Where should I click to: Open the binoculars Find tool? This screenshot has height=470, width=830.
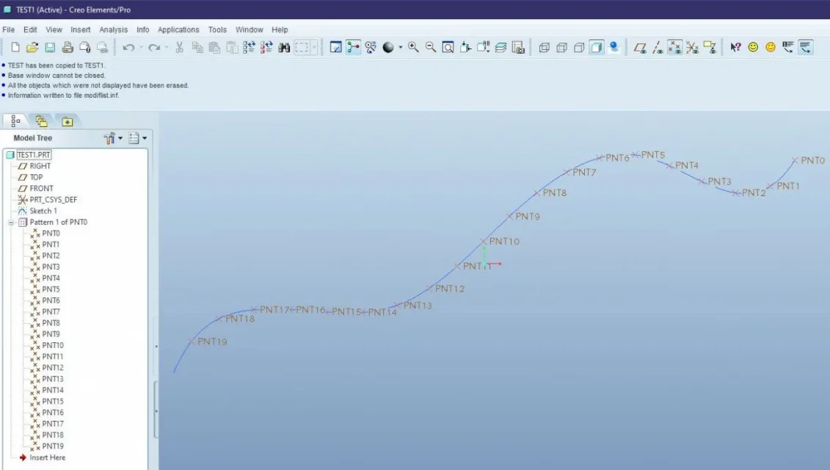pyautogui.click(x=284, y=48)
